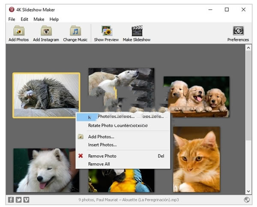Screen dimensions: 257x207
Task: Choose Rotate Photo Counterclockwise in context menu
Action: (118, 125)
